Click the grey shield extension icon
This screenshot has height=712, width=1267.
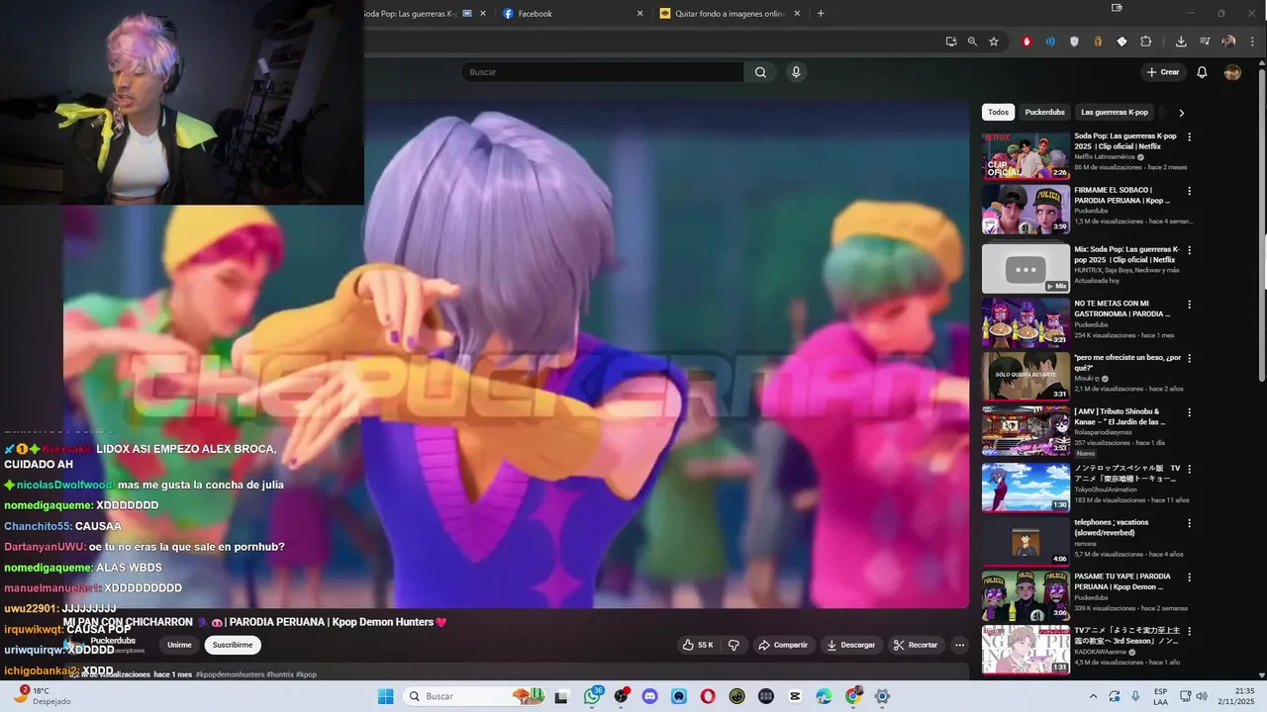pos(1074,42)
